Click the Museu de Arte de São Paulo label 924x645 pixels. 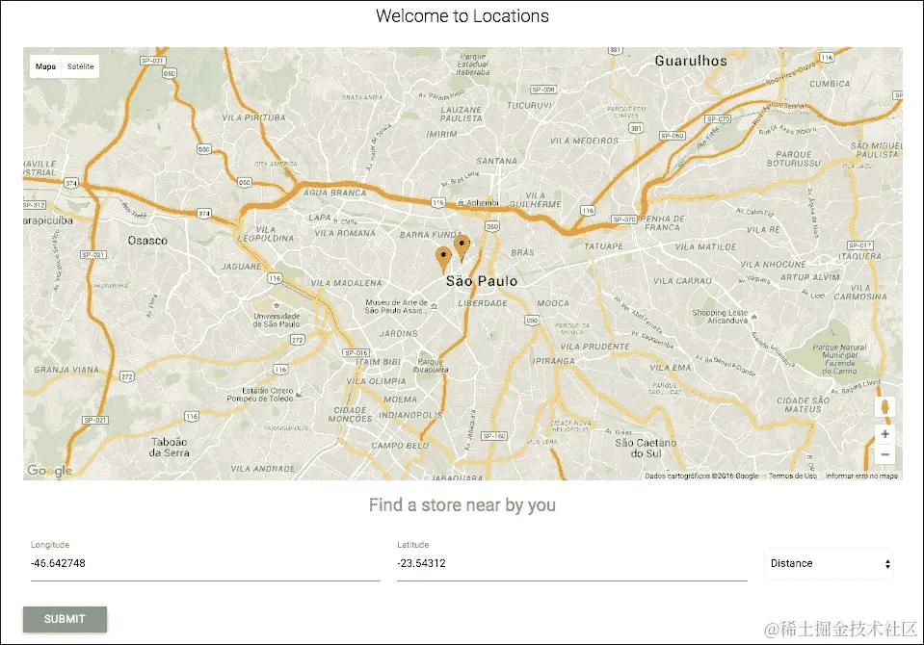pos(396,306)
